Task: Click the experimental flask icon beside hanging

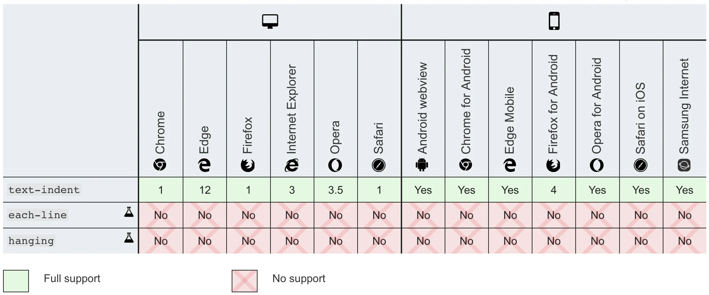Action: tap(129, 238)
